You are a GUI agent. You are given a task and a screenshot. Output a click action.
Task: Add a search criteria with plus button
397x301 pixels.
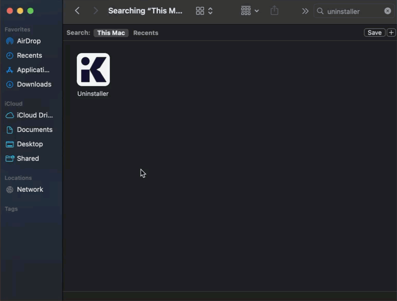tap(391, 32)
